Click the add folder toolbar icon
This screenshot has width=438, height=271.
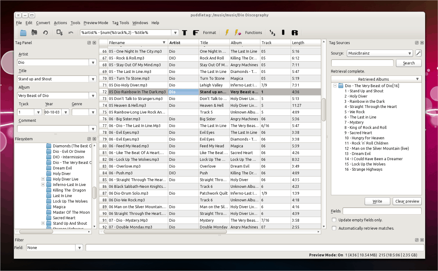[x=34, y=33]
